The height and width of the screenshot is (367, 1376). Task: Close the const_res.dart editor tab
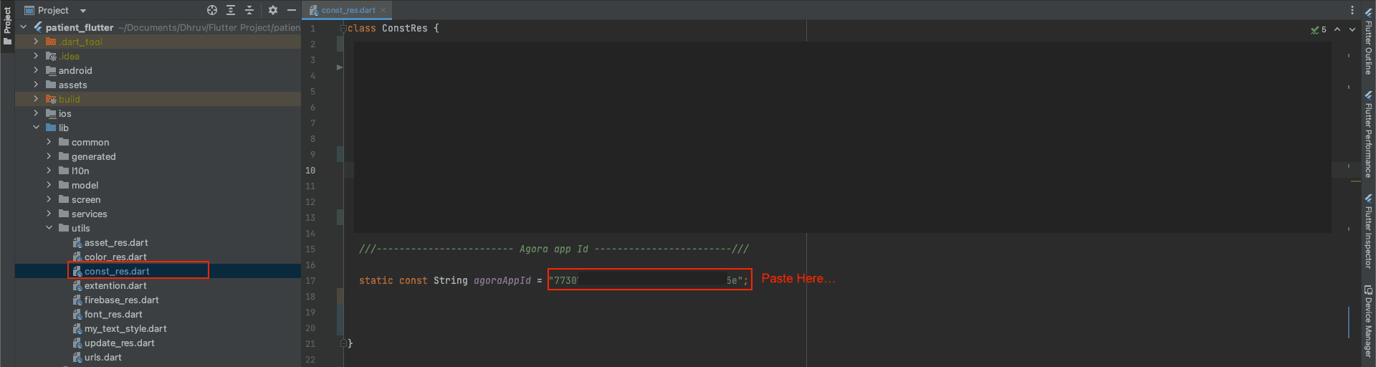(x=383, y=10)
